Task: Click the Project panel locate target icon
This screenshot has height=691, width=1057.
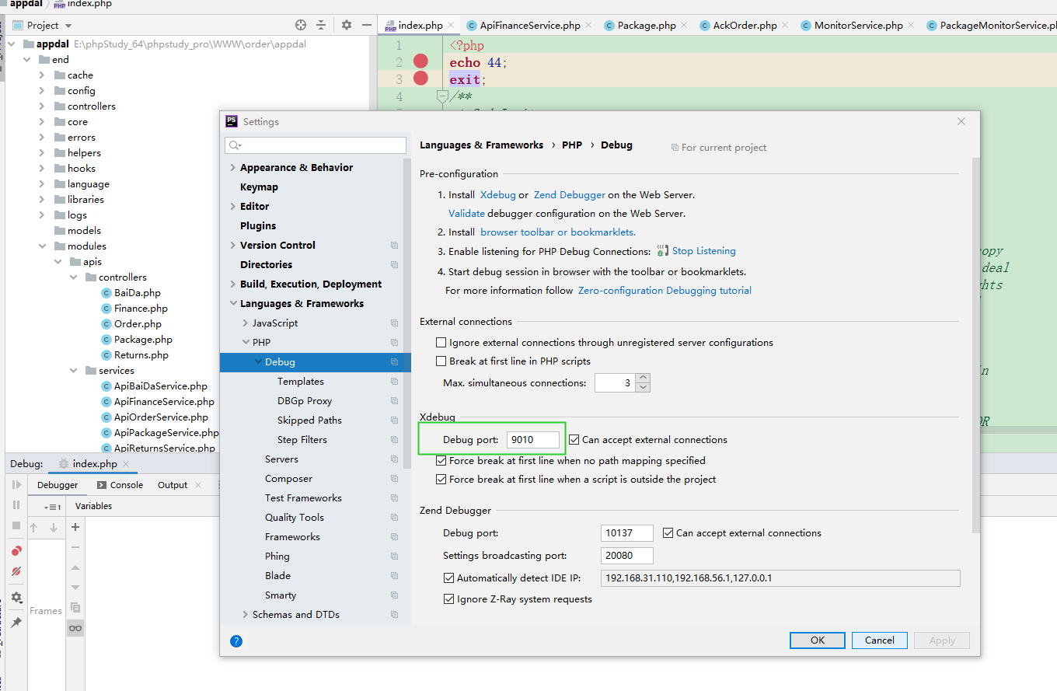Action: pos(301,25)
